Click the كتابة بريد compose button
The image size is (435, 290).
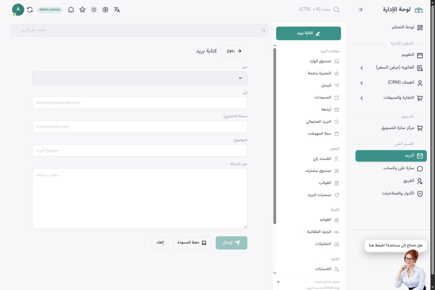point(308,33)
